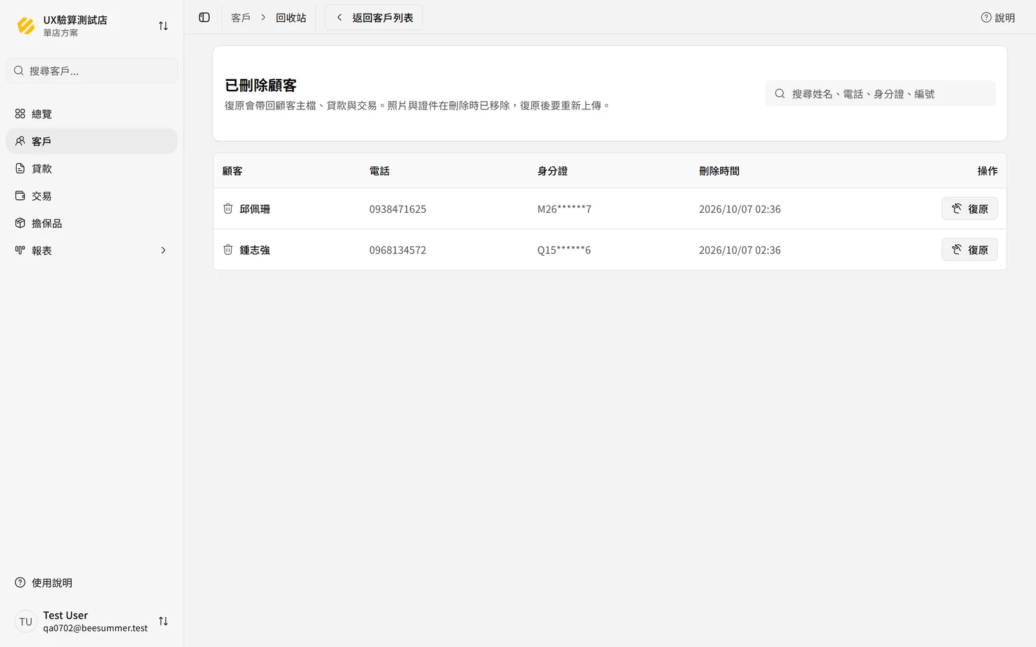Click phone number 0938471625

point(398,209)
